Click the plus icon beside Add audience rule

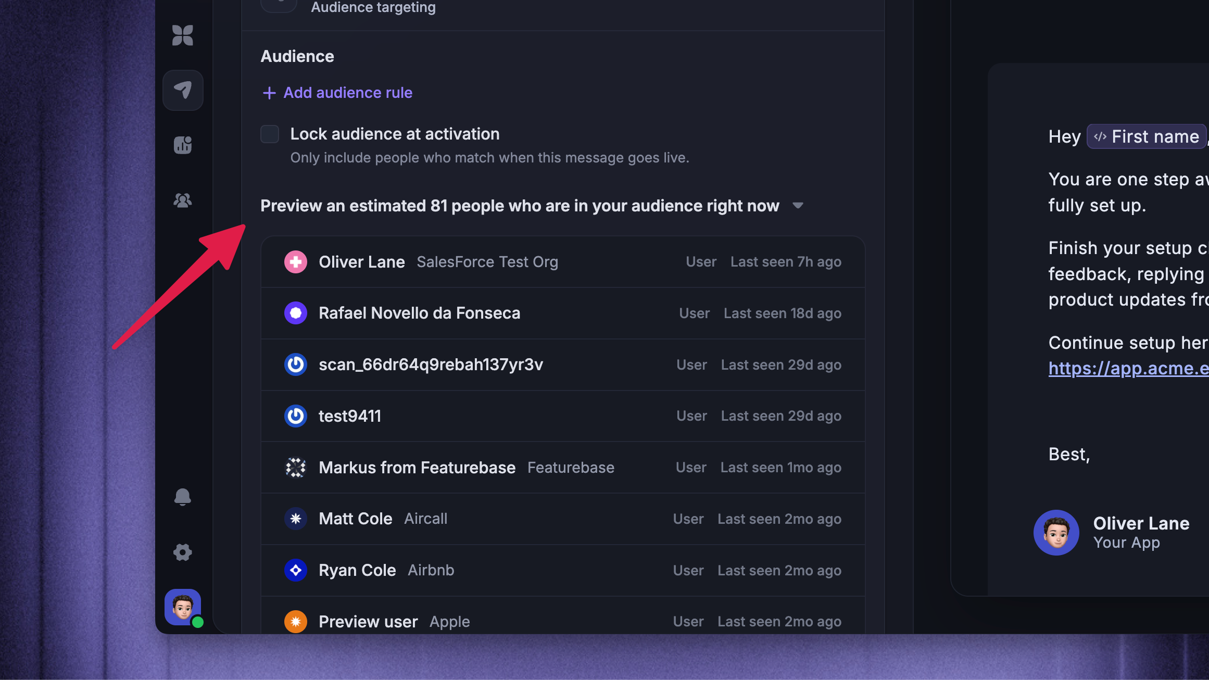click(x=269, y=93)
